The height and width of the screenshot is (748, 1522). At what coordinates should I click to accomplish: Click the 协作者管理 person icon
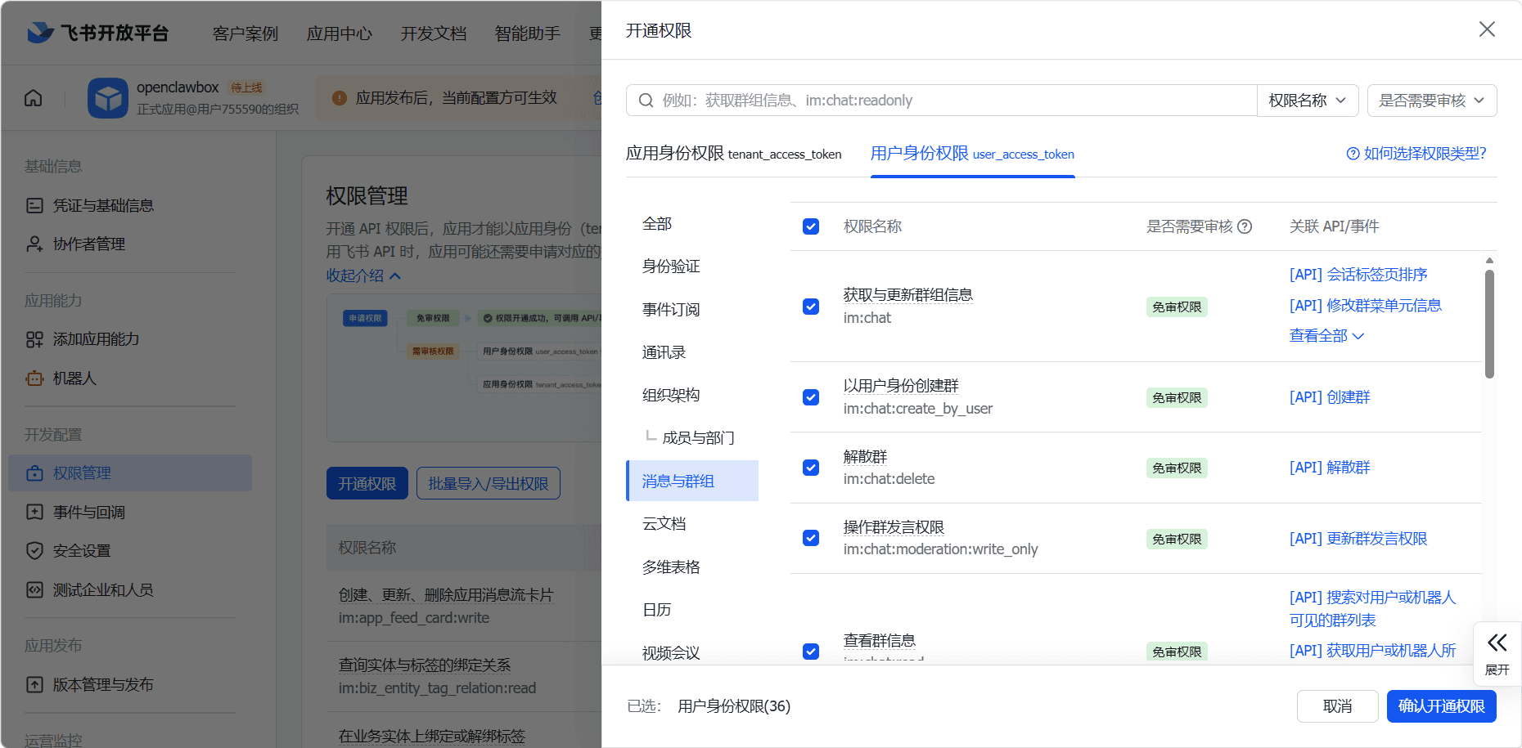(x=34, y=244)
